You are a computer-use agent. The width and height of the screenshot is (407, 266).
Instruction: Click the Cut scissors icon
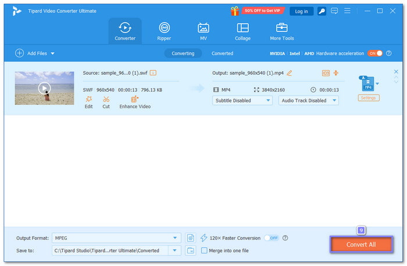(106, 100)
